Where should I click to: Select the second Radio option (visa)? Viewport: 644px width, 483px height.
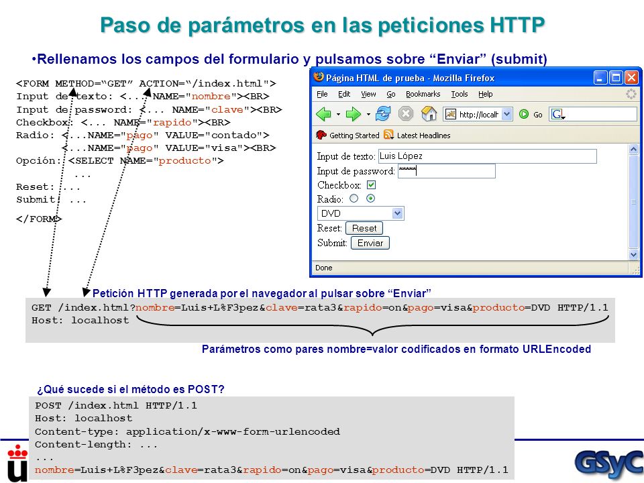pyautogui.click(x=370, y=199)
